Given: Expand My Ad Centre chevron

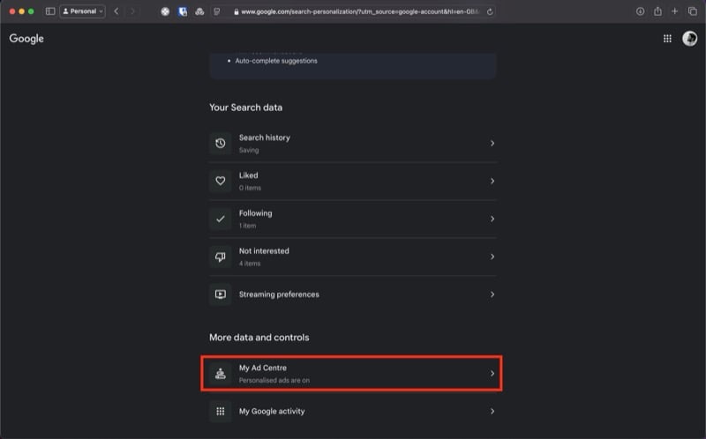Looking at the screenshot, I should [x=492, y=374].
